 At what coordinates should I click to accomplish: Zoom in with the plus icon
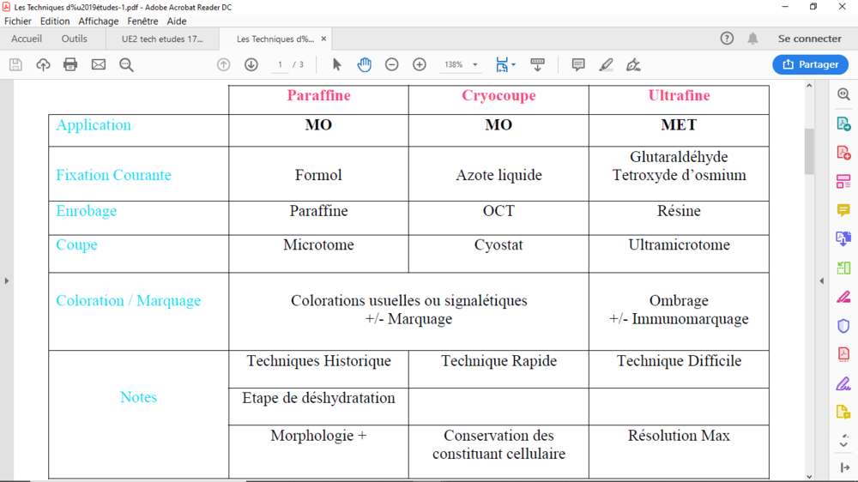420,64
